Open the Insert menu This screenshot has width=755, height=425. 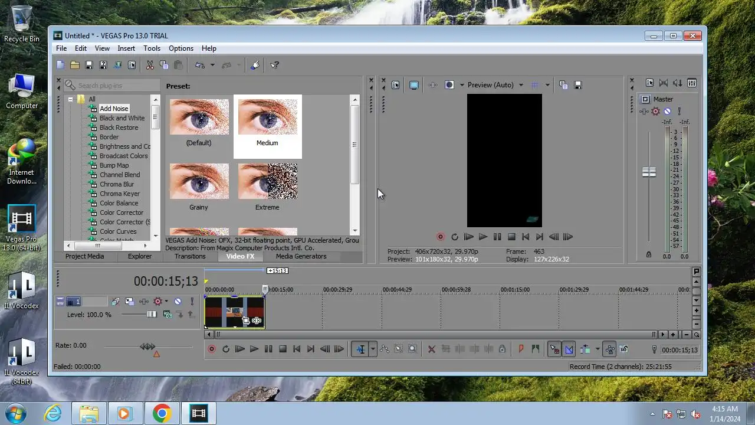[126, 48]
